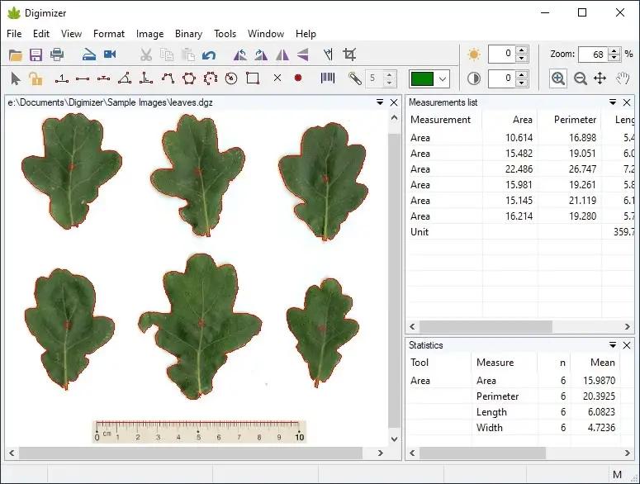Toggle the arrow pointer selection mode
The height and width of the screenshot is (484, 640).
(15, 78)
